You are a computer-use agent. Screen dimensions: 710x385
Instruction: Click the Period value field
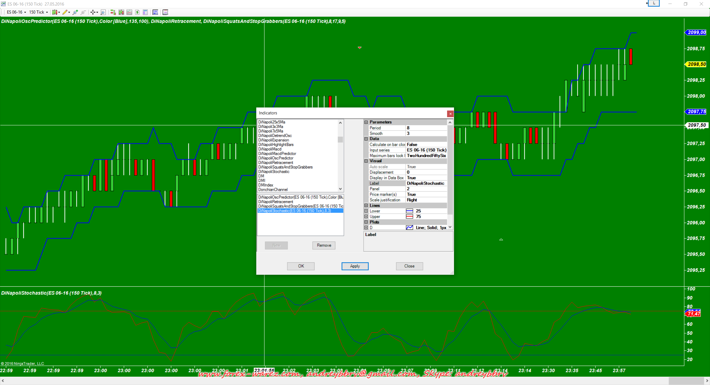coord(426,128)
